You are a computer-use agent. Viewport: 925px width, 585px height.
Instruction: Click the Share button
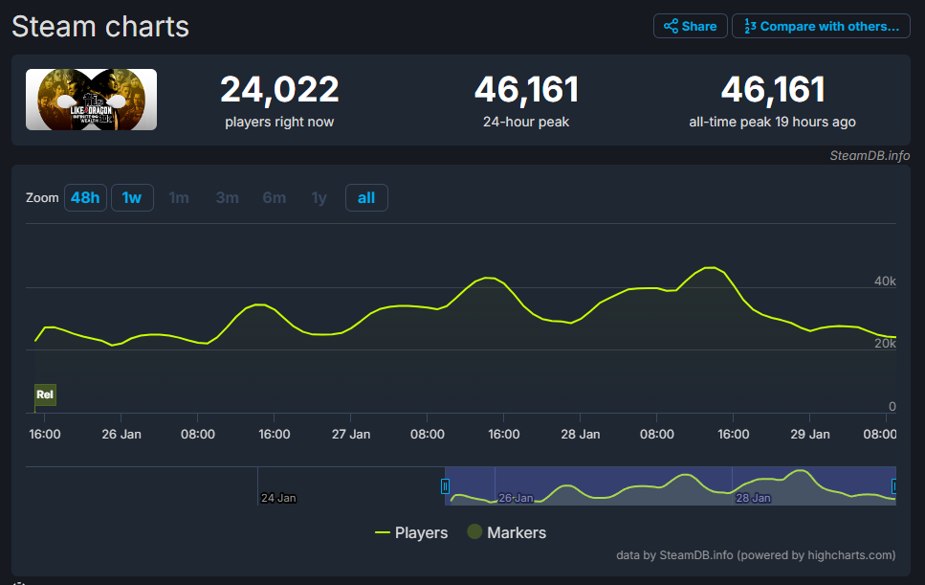pos(691,26)
